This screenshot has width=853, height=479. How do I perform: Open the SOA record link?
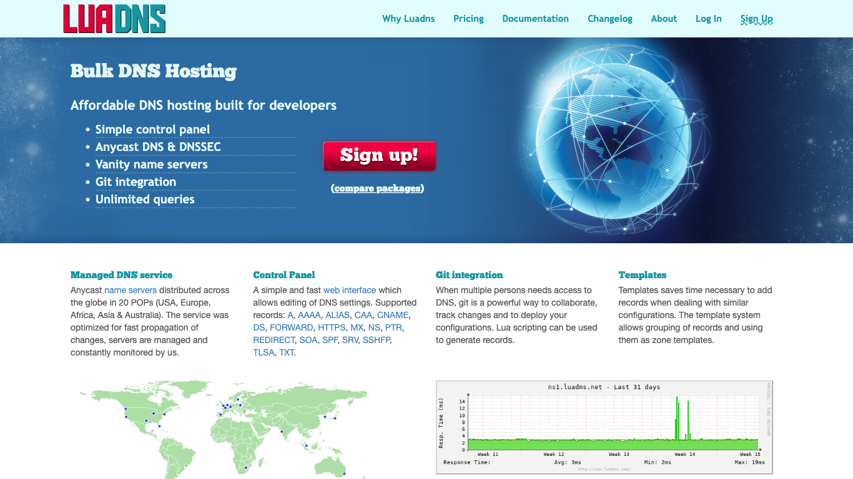308,340
